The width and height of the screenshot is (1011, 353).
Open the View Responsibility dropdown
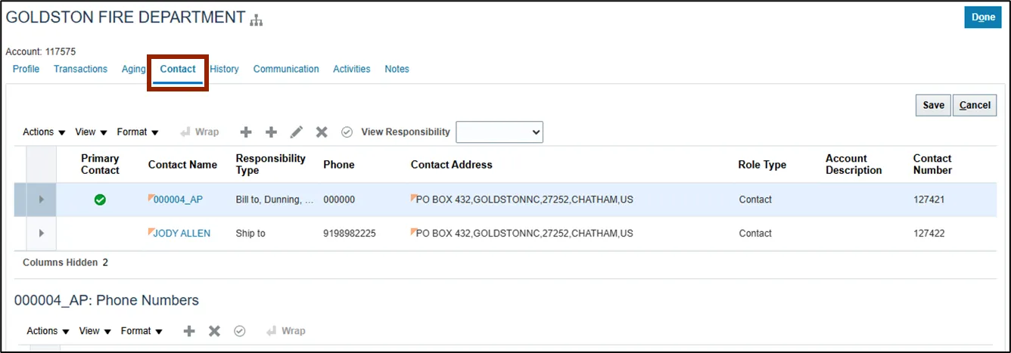[499, 132]
